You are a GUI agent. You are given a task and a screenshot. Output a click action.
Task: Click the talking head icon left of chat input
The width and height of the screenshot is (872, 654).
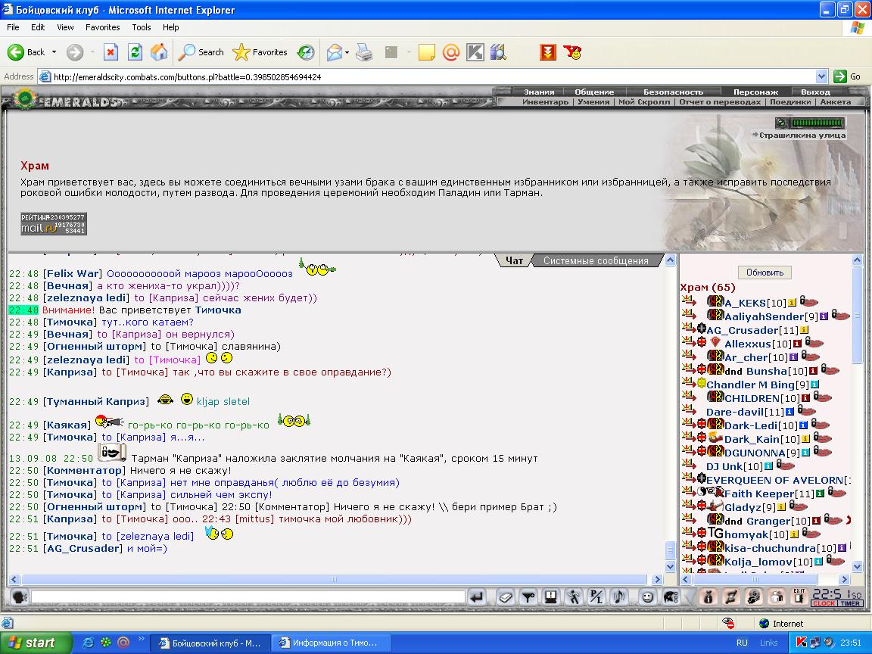pos(20,597)
